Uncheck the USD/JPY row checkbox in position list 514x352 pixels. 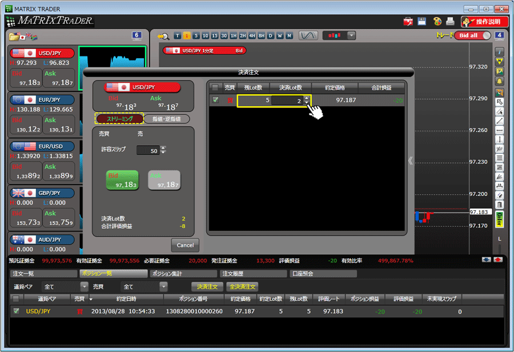pos(16,311)
